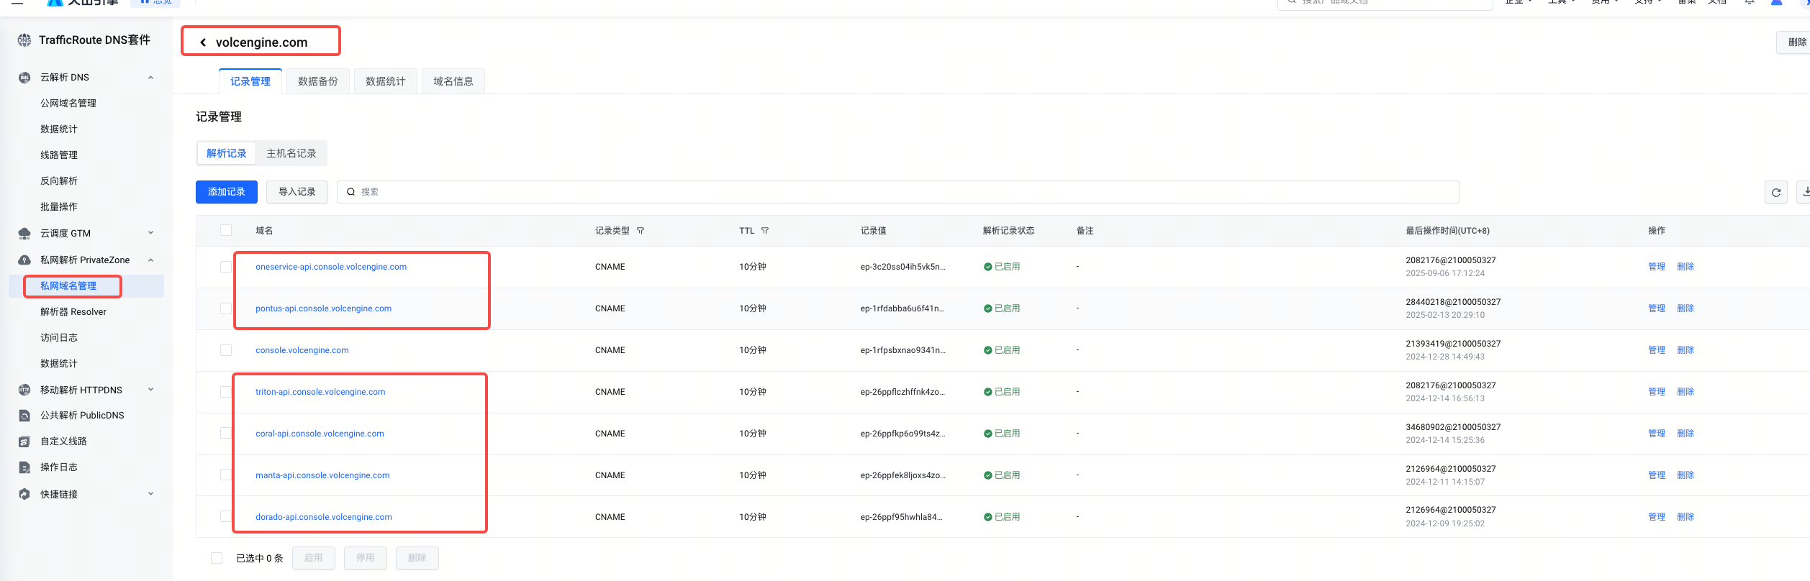Select 私网域名管理 in the sidebar
Screen dimensions: 1810x581
coord(68,286)
